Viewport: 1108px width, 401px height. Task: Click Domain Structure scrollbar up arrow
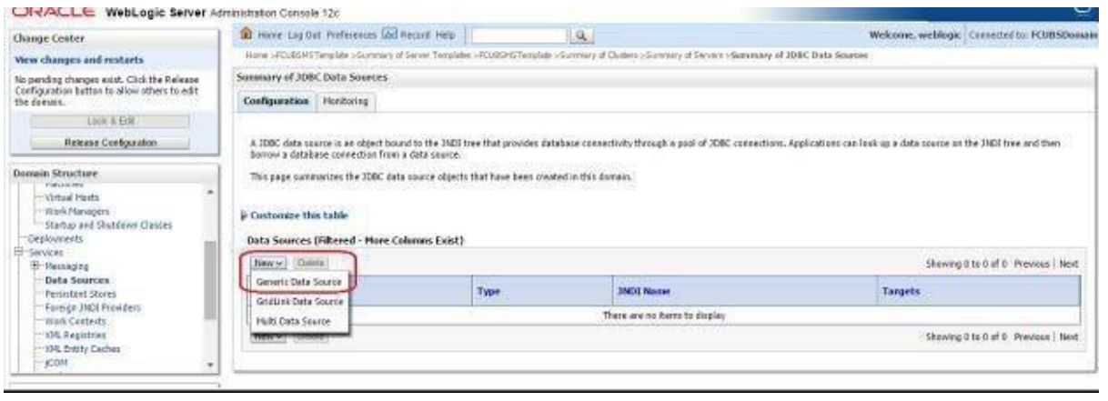[x=212, y=192]
